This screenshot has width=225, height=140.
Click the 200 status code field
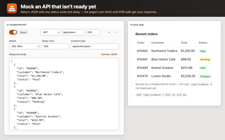92,32
